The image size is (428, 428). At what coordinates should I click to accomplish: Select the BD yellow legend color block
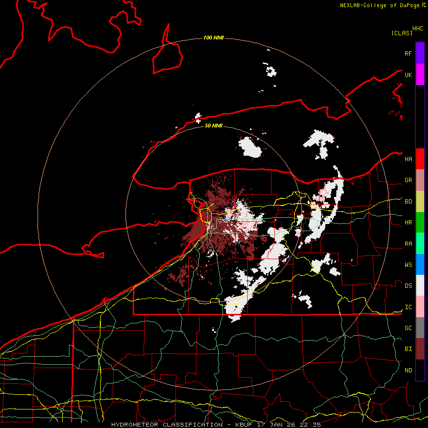click(x=420, y=202)
